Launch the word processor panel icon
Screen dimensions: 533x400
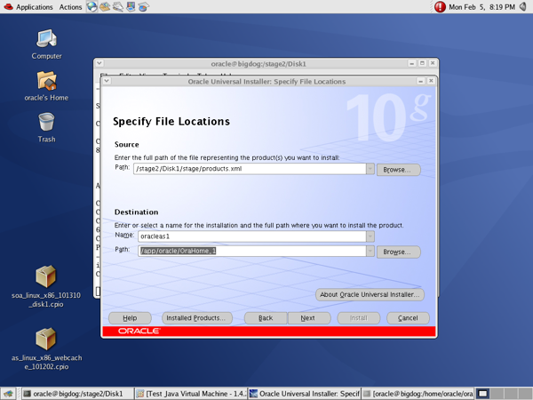point(118,6)
